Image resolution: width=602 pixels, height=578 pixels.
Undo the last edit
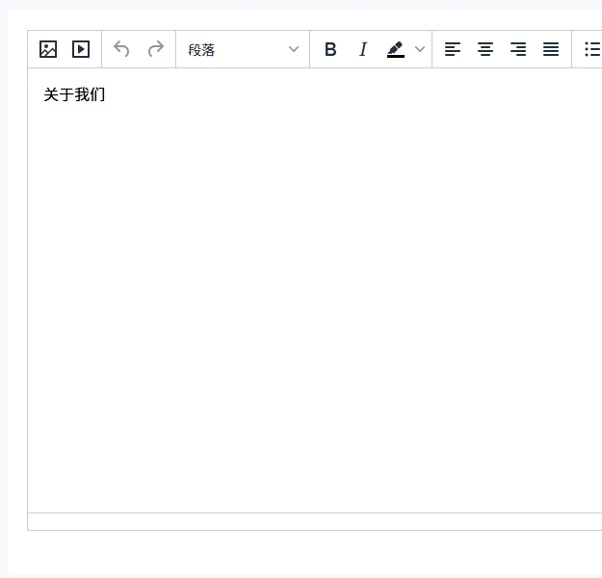[121, 49]
